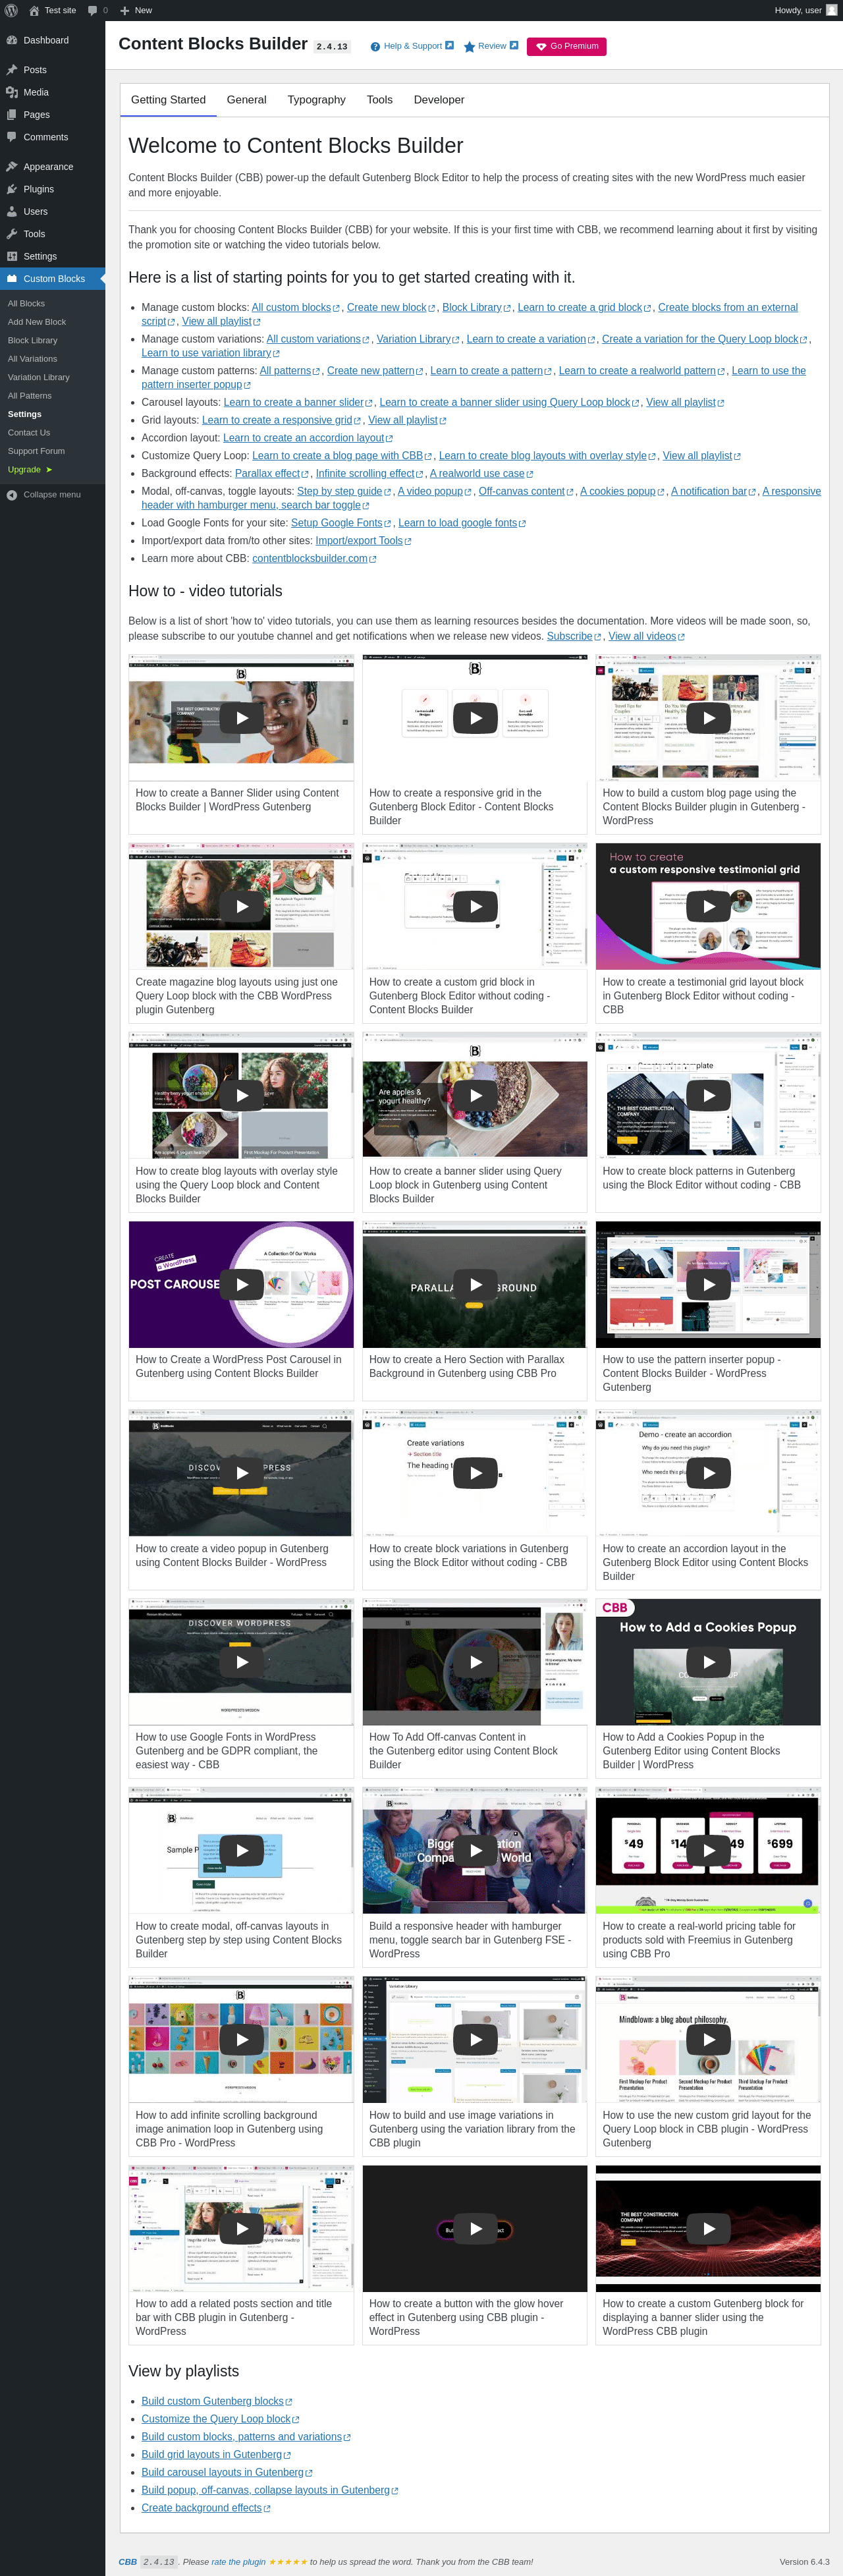The height and width of the screenshot is (2576, 843).
Task: Open the Infinite scrolling effect link
Action: (369, 473)
